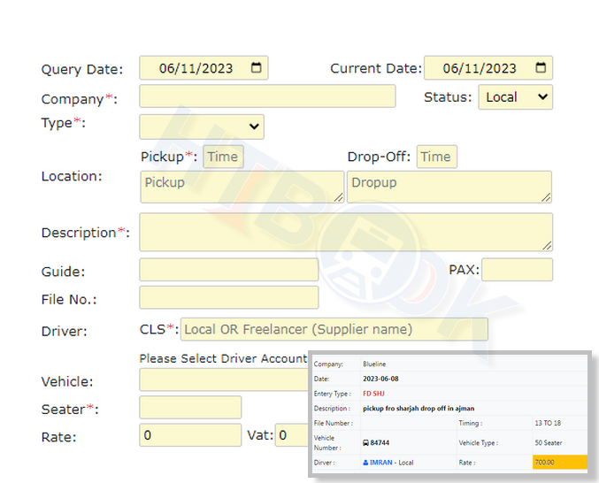Click the user icon next to IMRAN

(x=366, y=462)
